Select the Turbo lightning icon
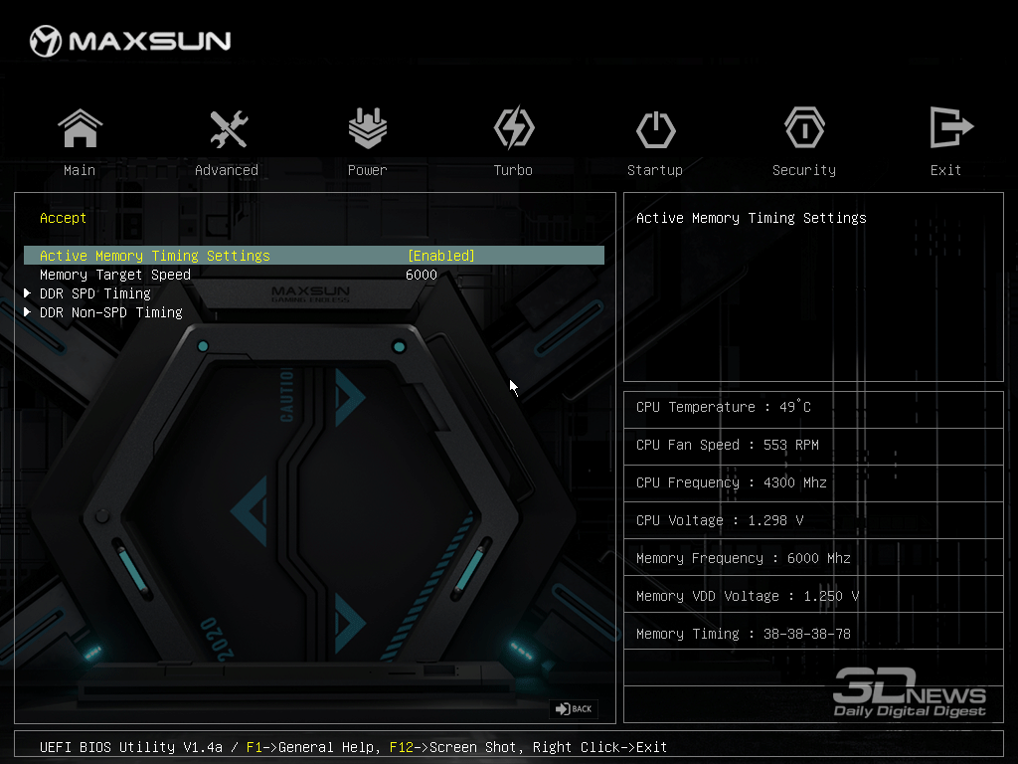Image resolution: width=1018 pixels, height=764 pixels. (x=514, y=128)
